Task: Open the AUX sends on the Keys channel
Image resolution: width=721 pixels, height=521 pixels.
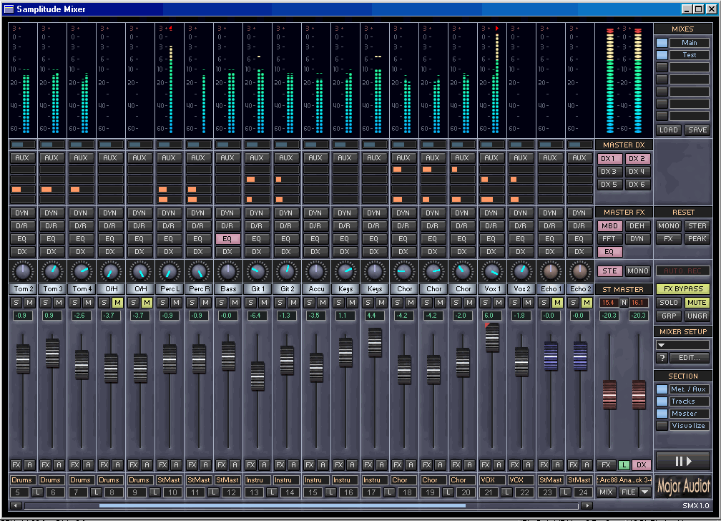Action: 345,157
